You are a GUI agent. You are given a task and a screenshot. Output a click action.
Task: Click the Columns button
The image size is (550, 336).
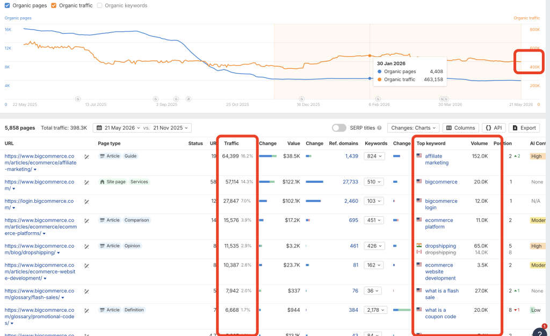pos(460,128)
